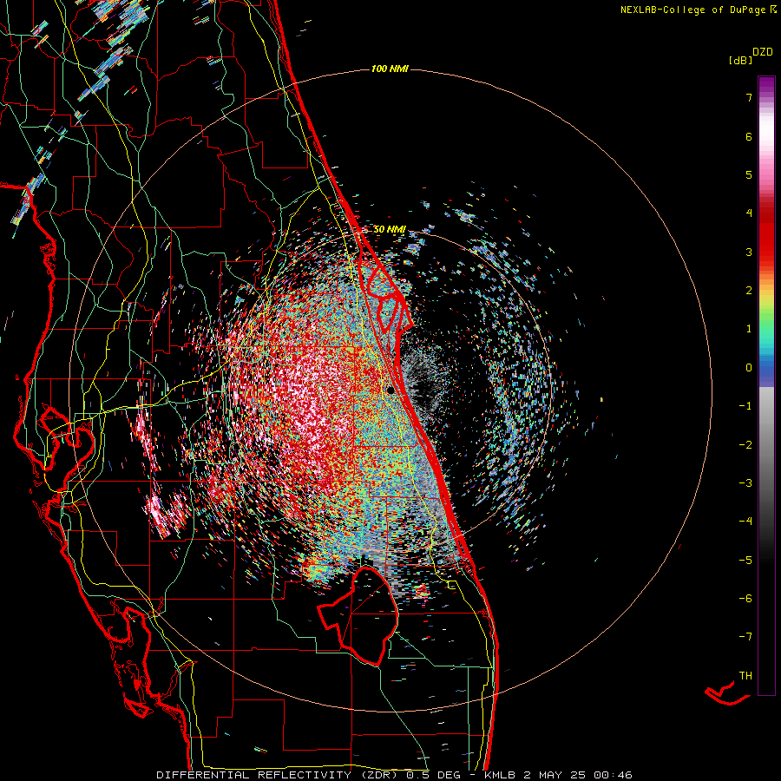Click the 2 MAY 25 date text
The image size is (781, 781).
coord(556,775)
